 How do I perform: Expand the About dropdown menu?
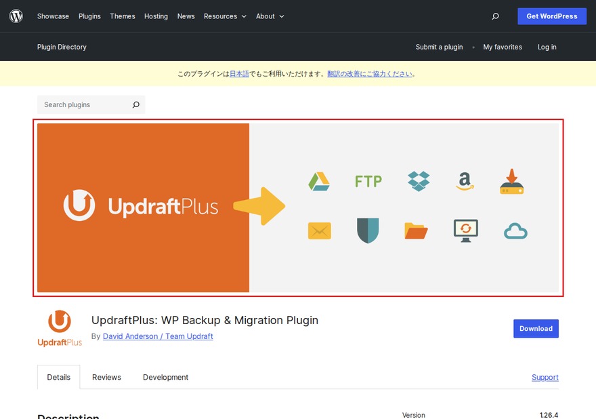(270, 16)
